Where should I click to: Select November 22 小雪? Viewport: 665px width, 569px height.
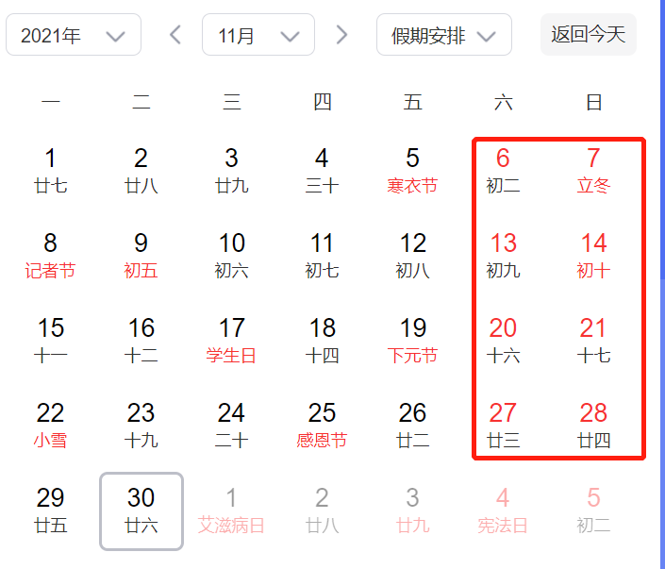point(51,425)
